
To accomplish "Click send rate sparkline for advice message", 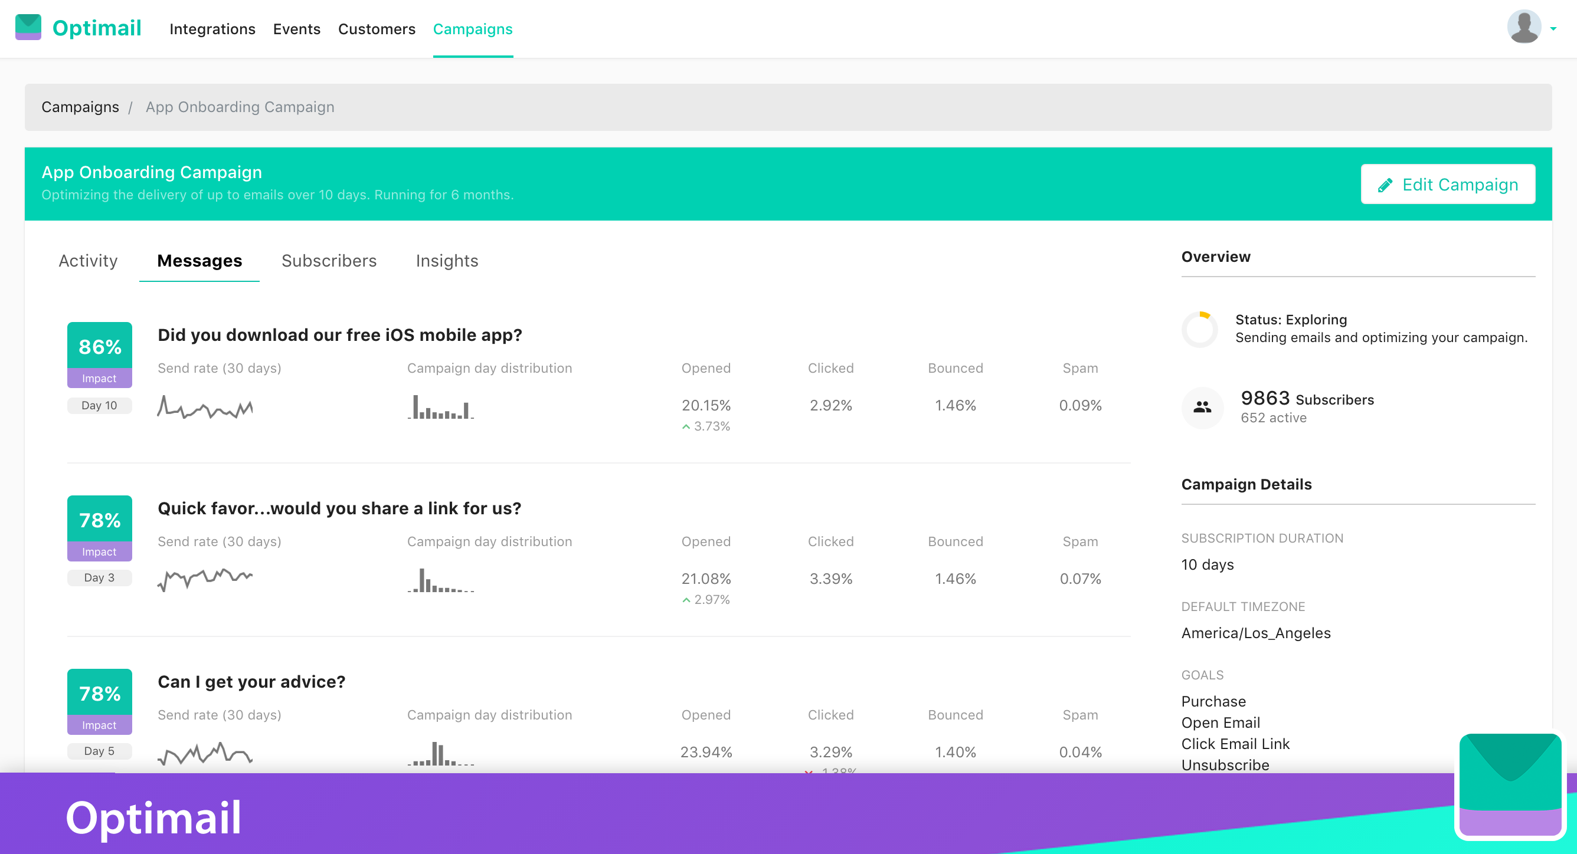I will (205, 753).
